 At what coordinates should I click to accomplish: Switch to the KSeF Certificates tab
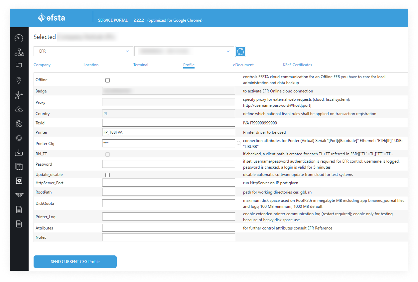tap(297, 65)
